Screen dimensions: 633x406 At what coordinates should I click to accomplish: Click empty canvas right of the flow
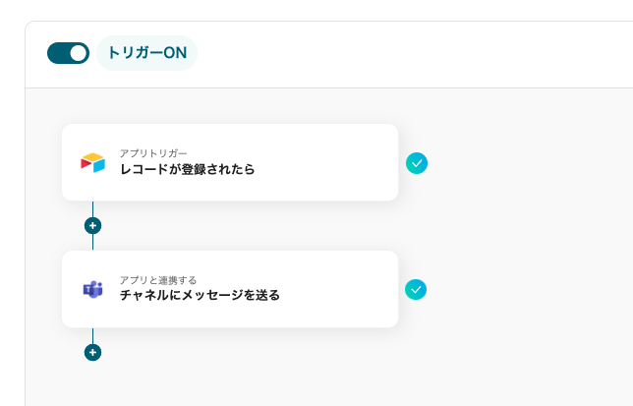531,226
